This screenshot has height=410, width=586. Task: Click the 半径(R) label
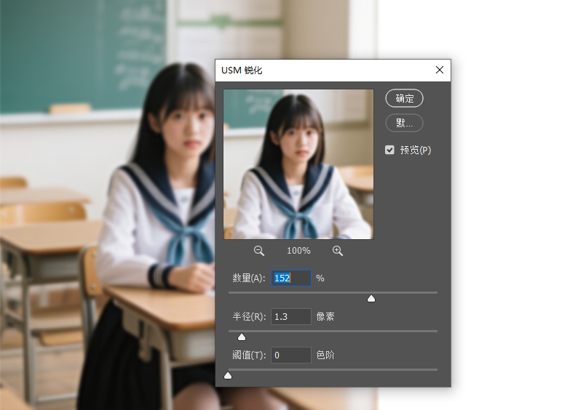coord(250,316)
